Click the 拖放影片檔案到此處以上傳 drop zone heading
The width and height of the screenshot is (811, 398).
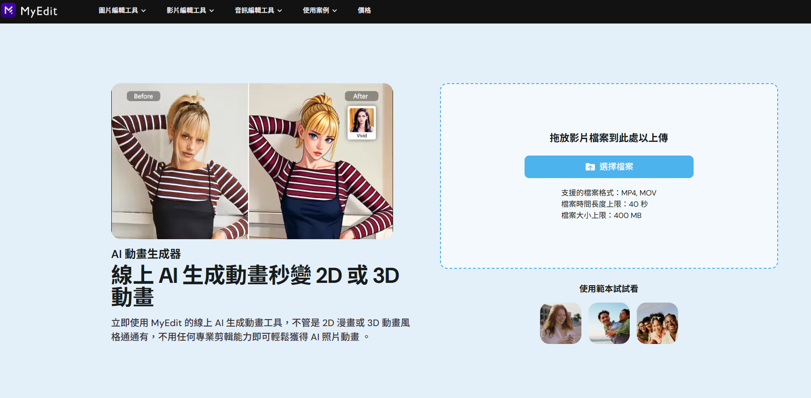pos(609,138)
